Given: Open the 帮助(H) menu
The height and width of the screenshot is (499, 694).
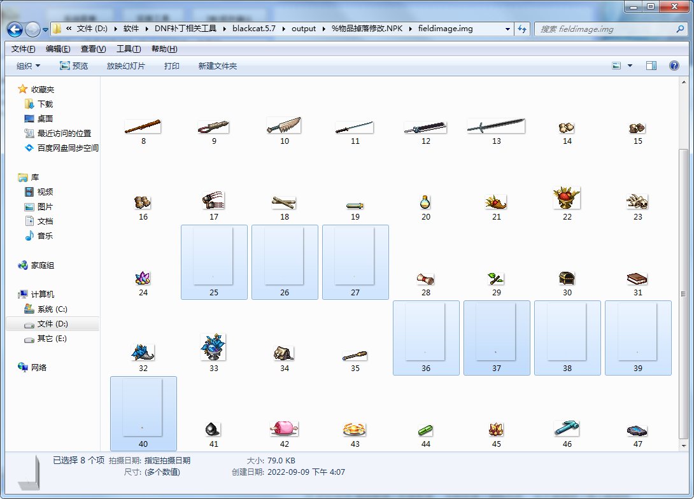Looking at the screenshot, I should click(164, 48).
